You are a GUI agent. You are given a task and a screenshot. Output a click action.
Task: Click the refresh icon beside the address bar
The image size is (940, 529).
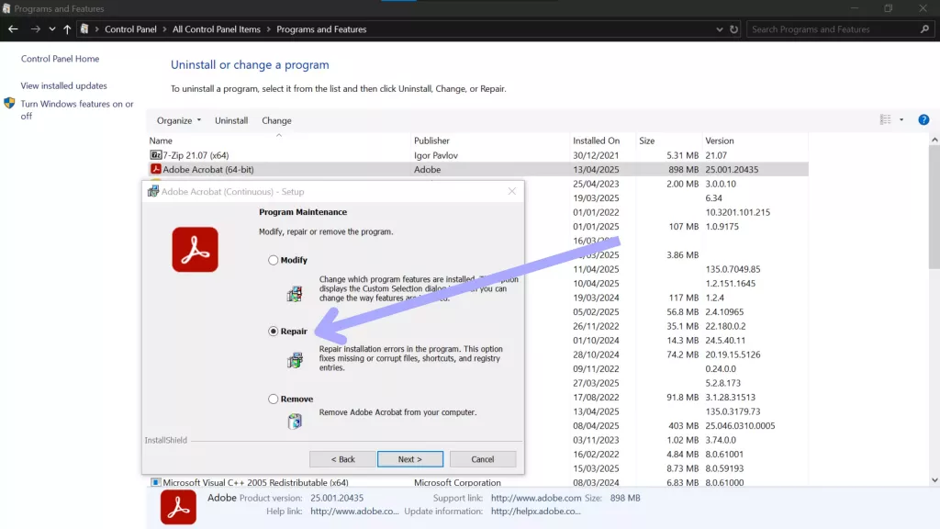735,28
